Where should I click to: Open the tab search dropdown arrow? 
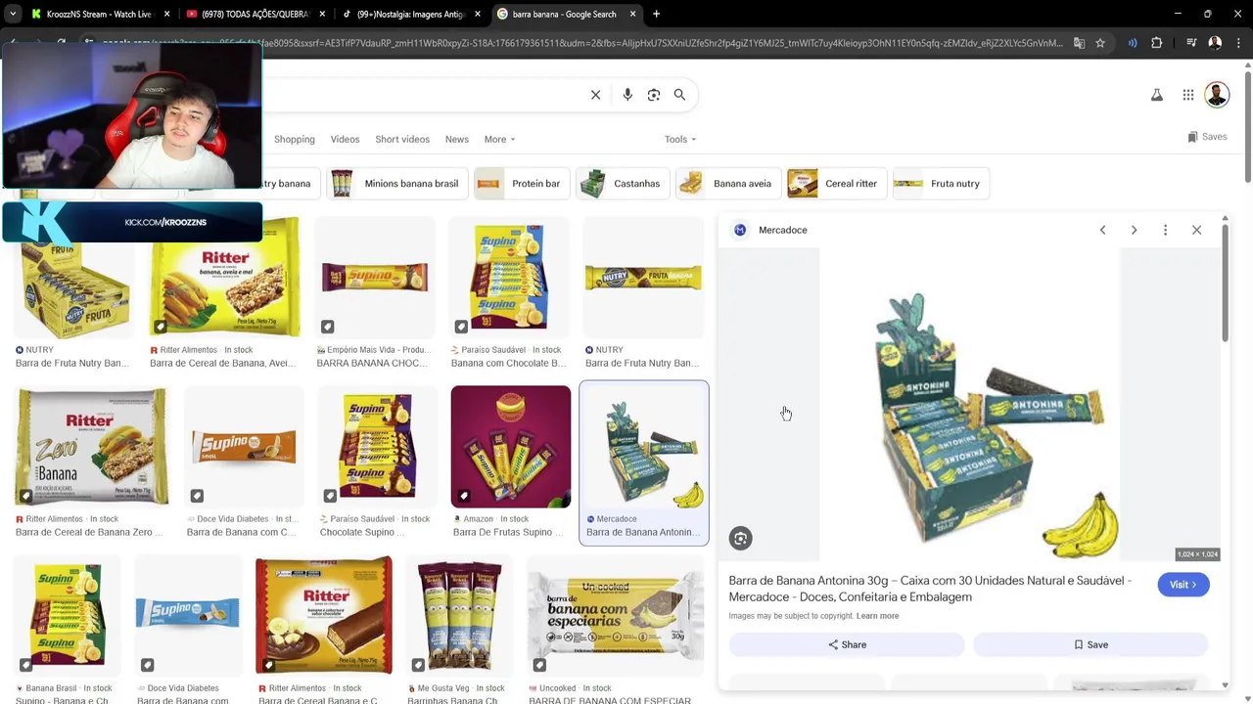12,14
